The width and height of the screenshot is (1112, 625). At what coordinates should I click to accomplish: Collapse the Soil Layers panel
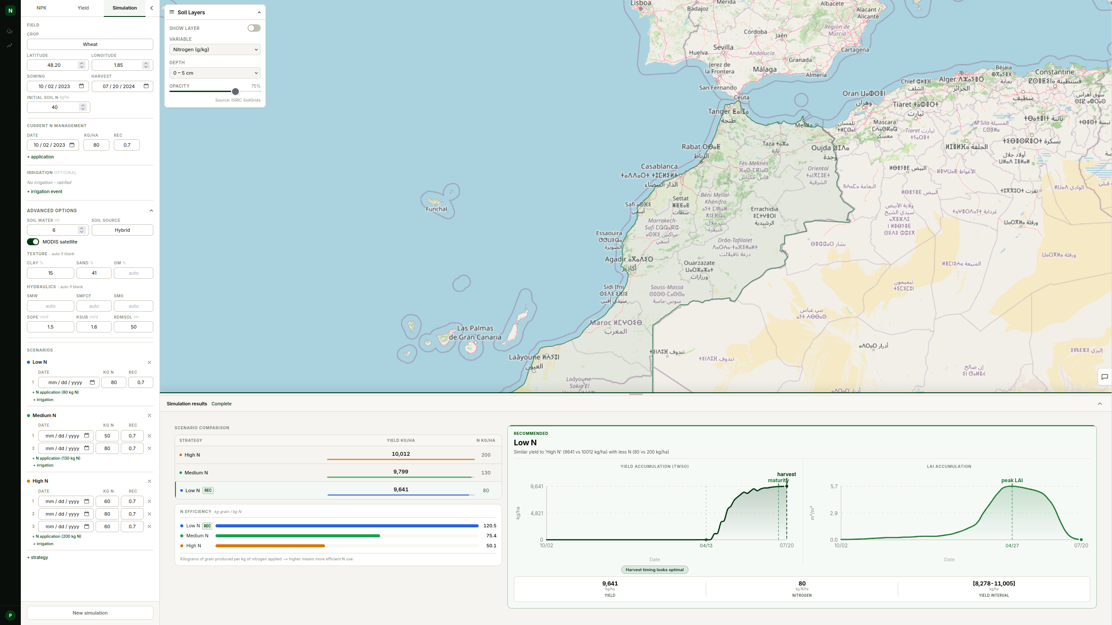click(x=259, y=12)
